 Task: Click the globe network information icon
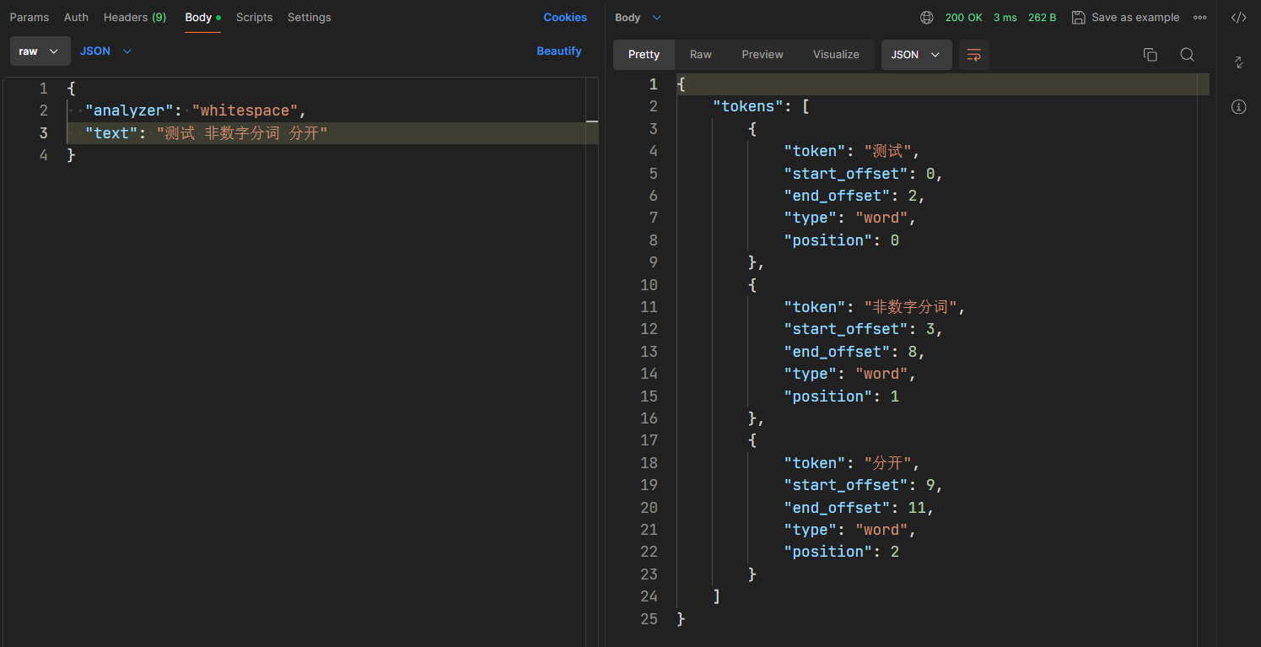tap(927, 17)
